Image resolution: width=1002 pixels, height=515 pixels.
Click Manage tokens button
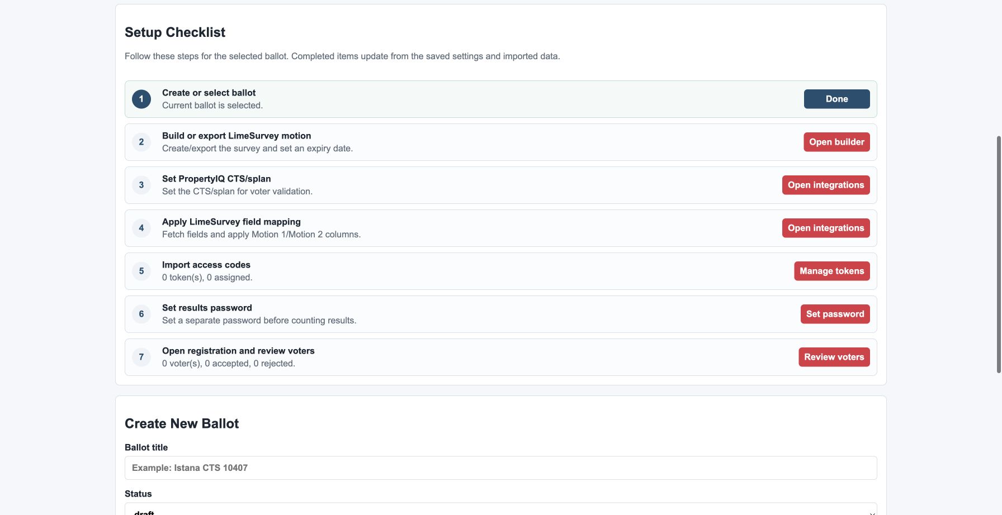[832, 271]
